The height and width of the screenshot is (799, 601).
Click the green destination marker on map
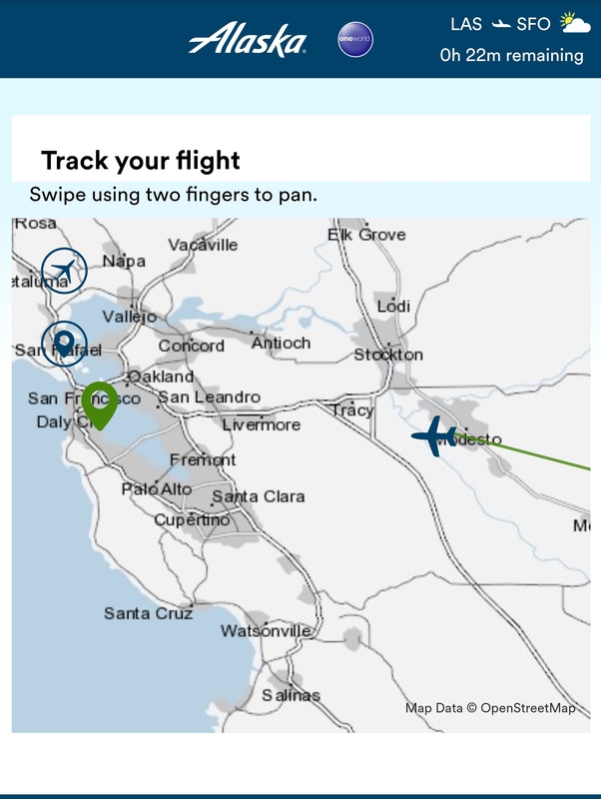[x=99, y=403]
